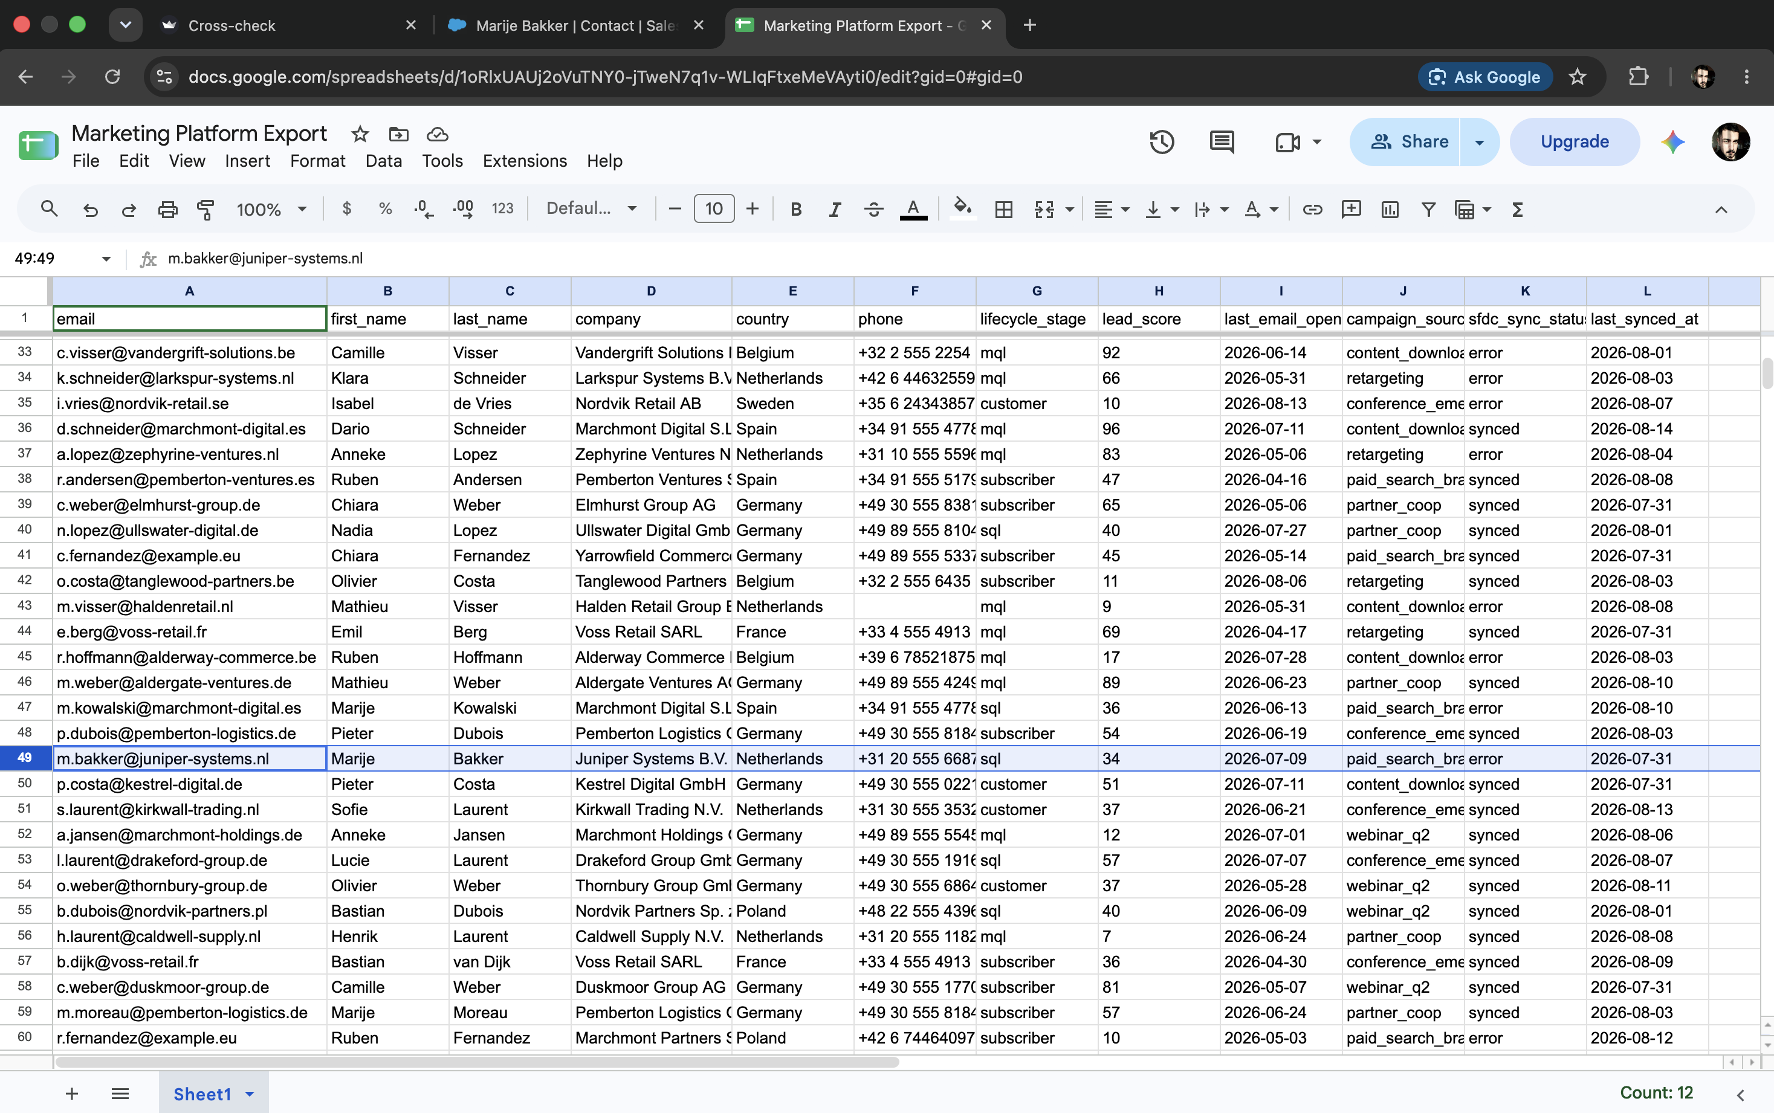Viewport: 1774px width, 1113px height.
Task: Collapse the toolbar with chevron
Action: [x=1721, y=209]
